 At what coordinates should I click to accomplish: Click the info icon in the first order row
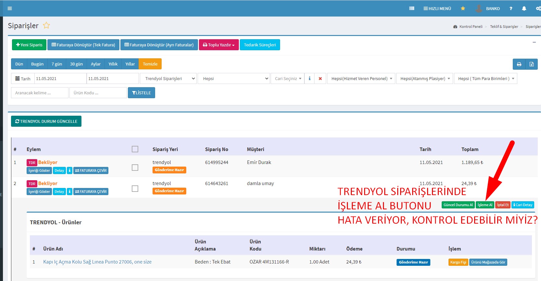pos(69,170)
